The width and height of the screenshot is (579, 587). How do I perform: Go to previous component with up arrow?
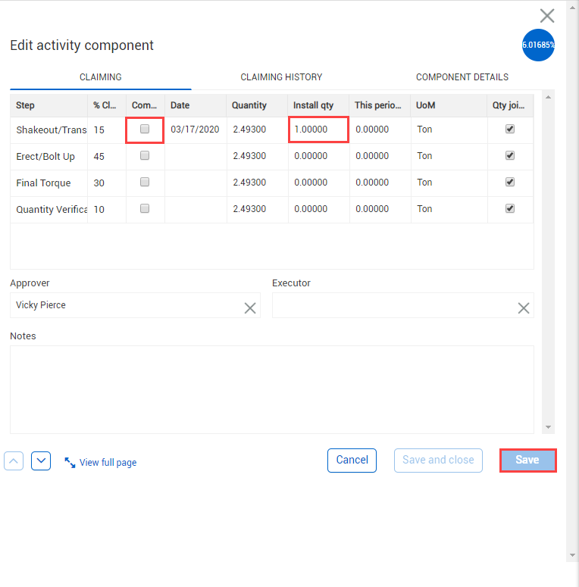[14, 461]
